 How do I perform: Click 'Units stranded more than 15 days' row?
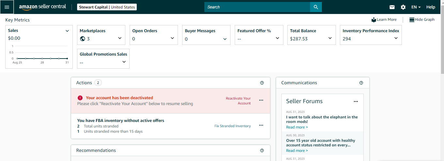tap(110, 131)
